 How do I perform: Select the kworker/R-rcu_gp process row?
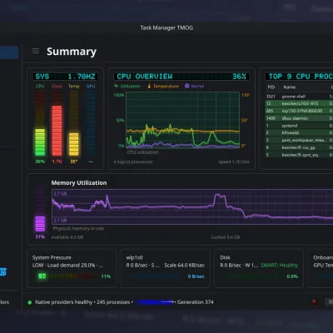(x=299, y=147)
